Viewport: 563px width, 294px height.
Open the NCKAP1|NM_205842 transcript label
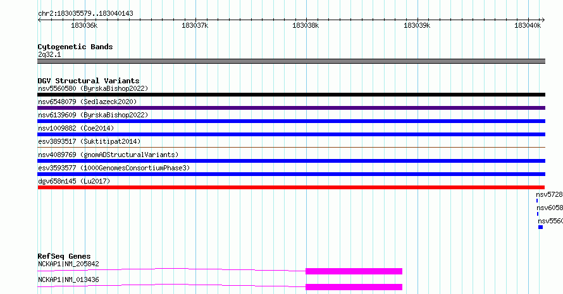[68, 264]
